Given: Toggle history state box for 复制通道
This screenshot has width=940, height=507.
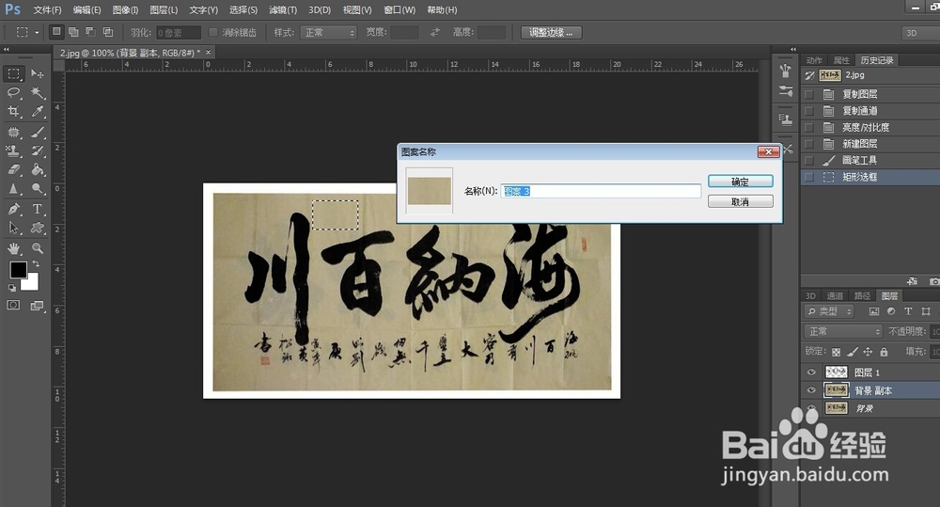Looking at the screenshot, I should pos(809,111).
